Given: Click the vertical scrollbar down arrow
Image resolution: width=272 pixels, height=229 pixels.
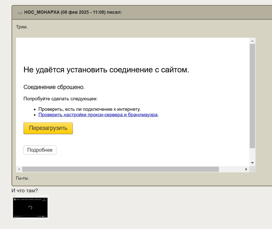Looking at the screenshot, I should pyautogui.click(x=252, y=163).
